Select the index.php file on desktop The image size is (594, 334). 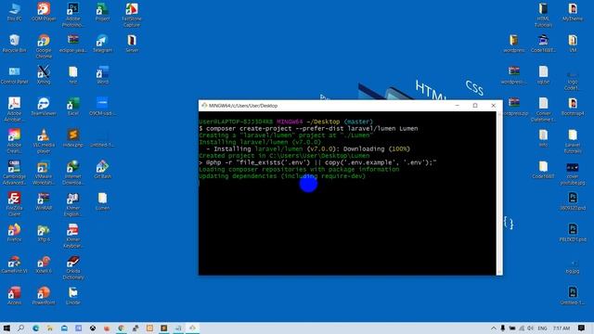click(x=72, y=137)
